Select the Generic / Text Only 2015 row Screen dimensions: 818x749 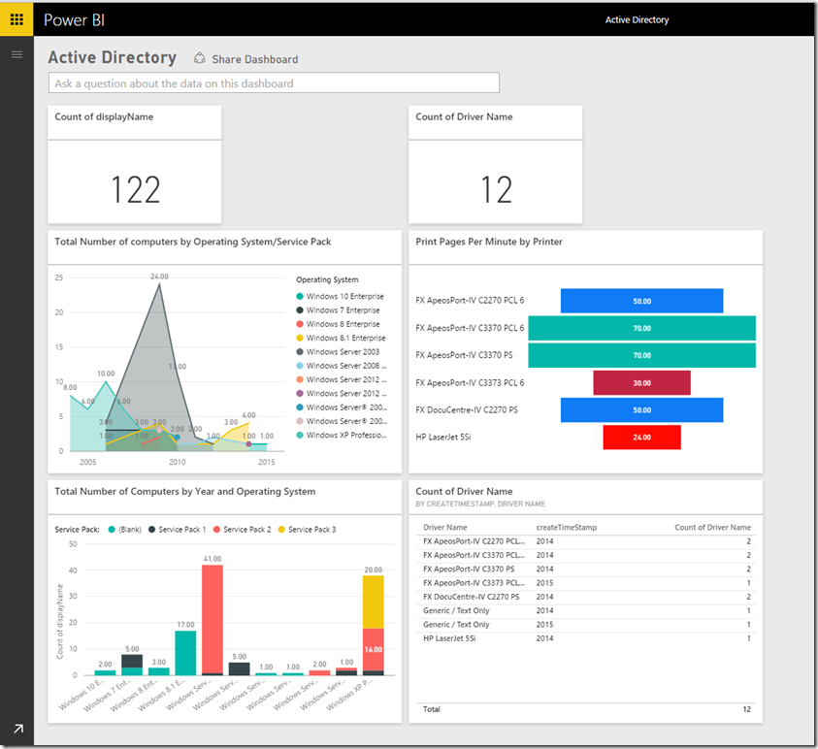click(x=587, y=625)
